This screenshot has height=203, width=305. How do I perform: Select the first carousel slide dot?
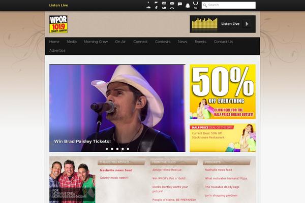click(x=107, y=149)
